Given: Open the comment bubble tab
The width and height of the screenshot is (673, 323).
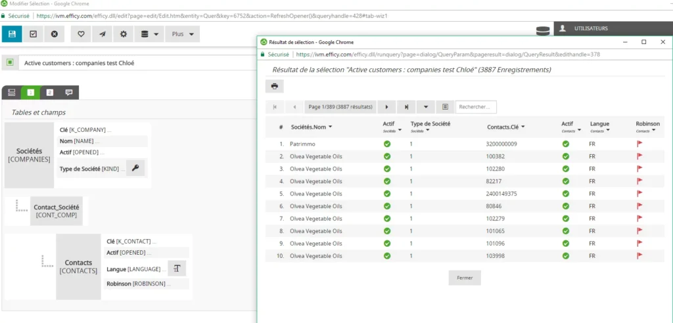Looking at the screenshot, I should [69, 93].
